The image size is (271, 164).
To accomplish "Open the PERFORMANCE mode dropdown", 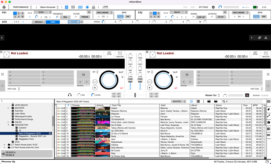I will click(x=23, y=7).
